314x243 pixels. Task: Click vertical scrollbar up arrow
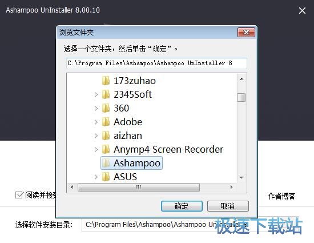[x=241, y=79]
